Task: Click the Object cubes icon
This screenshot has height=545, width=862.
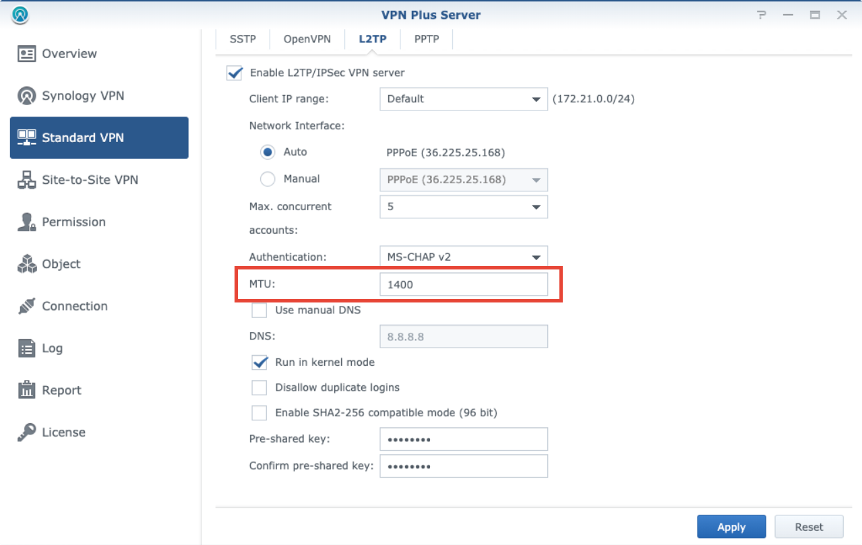Action: (x=26, y=264)
